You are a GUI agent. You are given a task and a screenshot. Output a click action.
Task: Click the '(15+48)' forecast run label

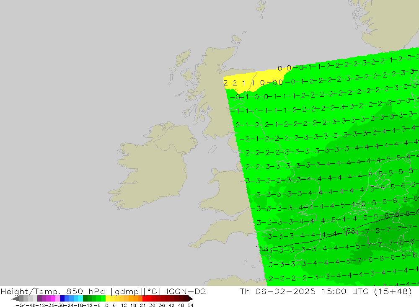click(393, 291)
